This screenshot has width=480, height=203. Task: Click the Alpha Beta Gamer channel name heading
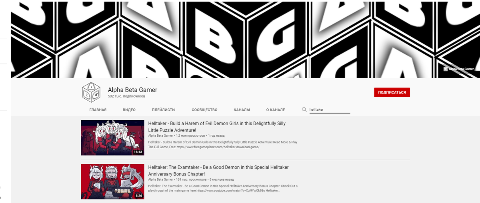point(132,90)
